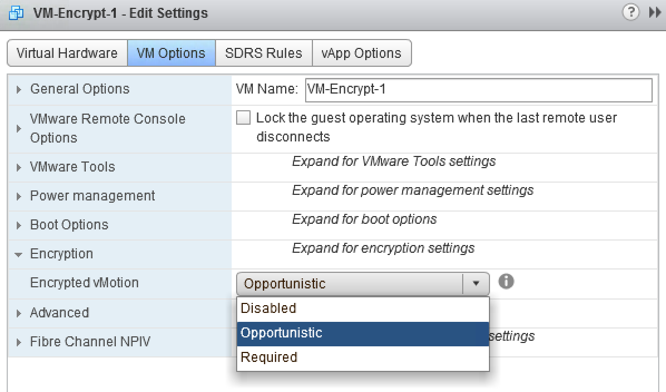Toggle the lock guest operating system checkbox
Screen dimensions: 666x392
tap(243, 118)
